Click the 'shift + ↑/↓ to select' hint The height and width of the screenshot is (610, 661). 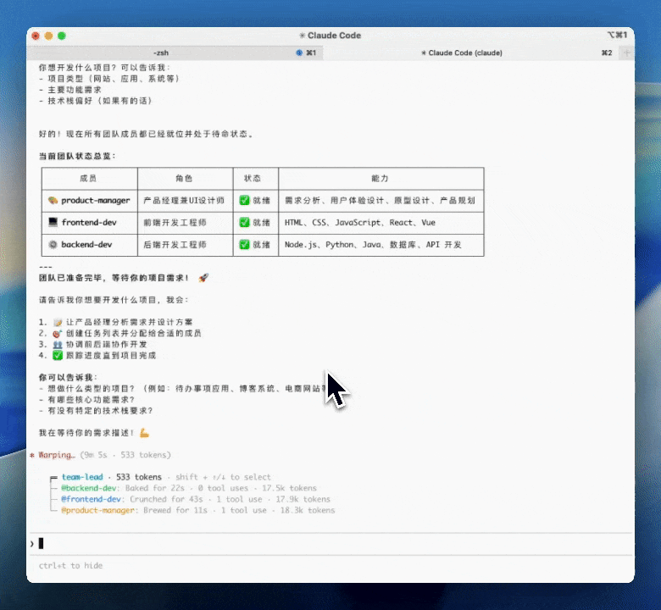coord(223,477)
